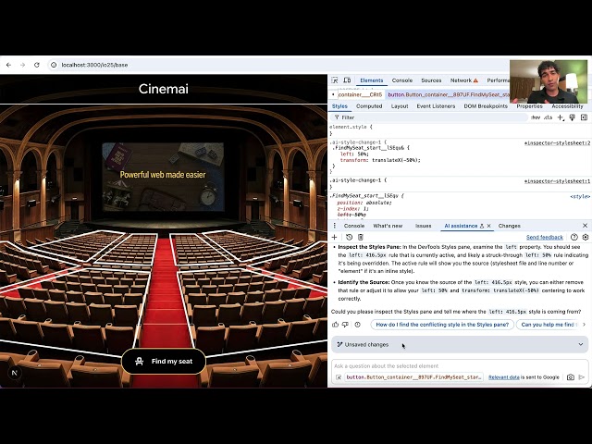Reload the page with the refresh icon
This screenshot has height=444, width=592.
coord(37,65)
